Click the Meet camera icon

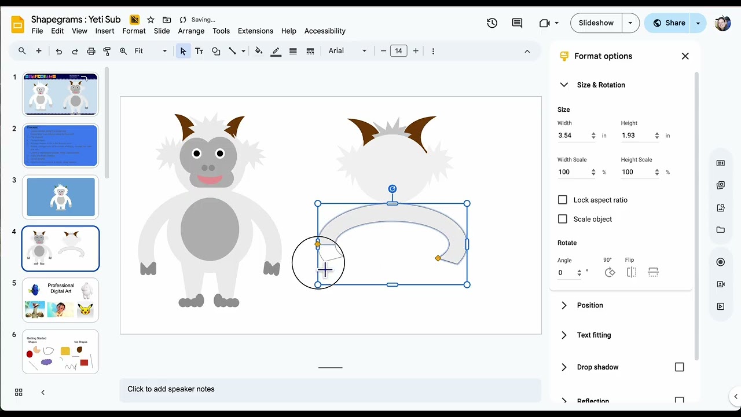tap(544, 23)
